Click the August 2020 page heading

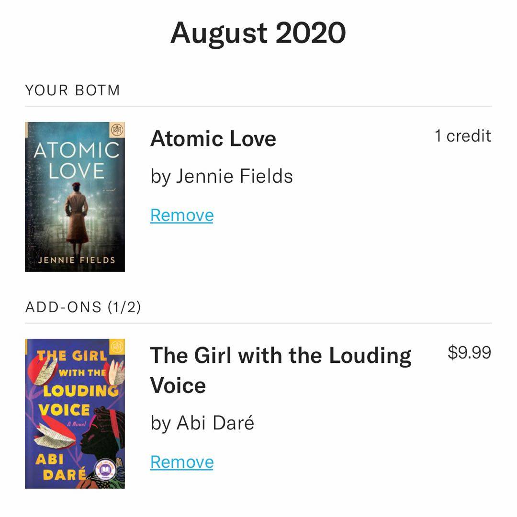[x=258, y=33]
